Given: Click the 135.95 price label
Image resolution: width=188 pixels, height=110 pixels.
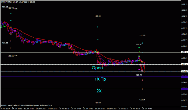Looking at the screenshot, I should point(5,7).
